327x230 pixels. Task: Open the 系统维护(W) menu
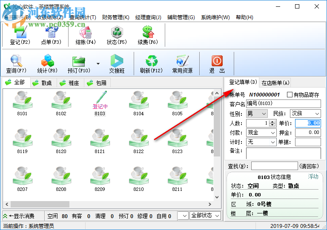pos(215,17)
